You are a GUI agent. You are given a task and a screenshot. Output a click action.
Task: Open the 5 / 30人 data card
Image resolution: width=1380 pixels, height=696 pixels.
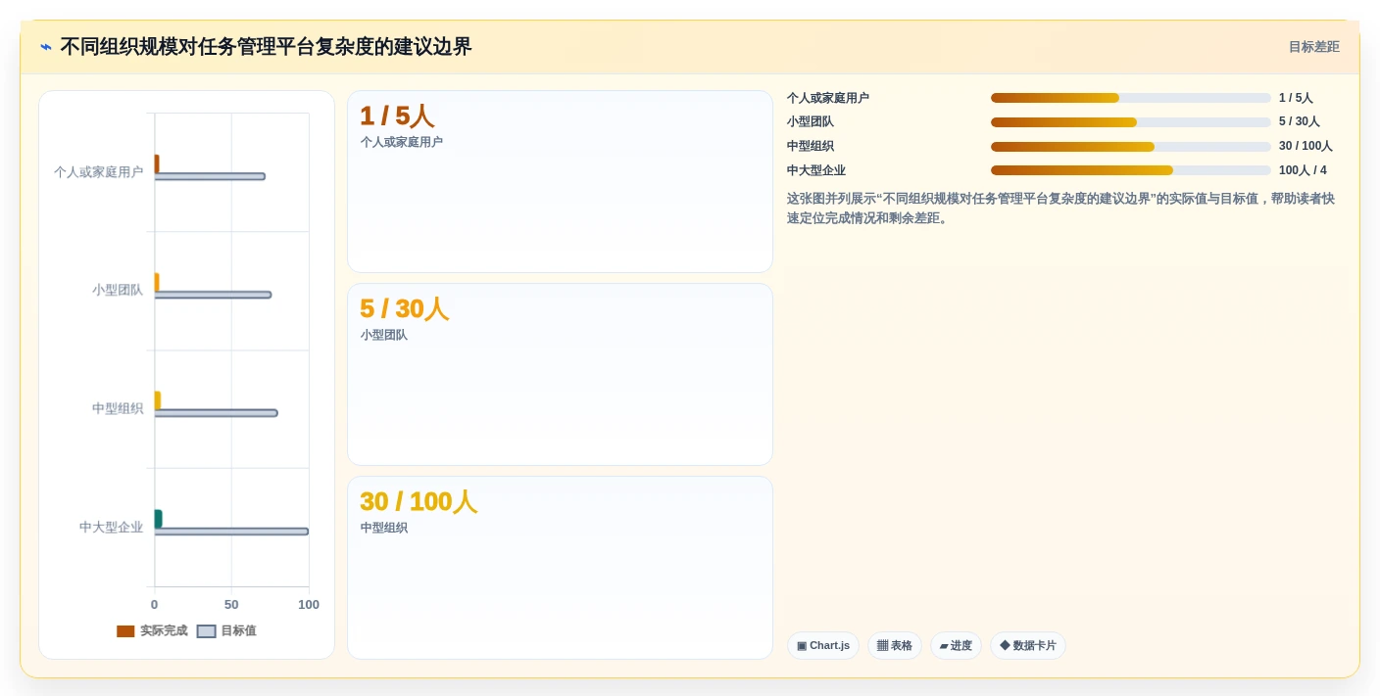point(560,374)
